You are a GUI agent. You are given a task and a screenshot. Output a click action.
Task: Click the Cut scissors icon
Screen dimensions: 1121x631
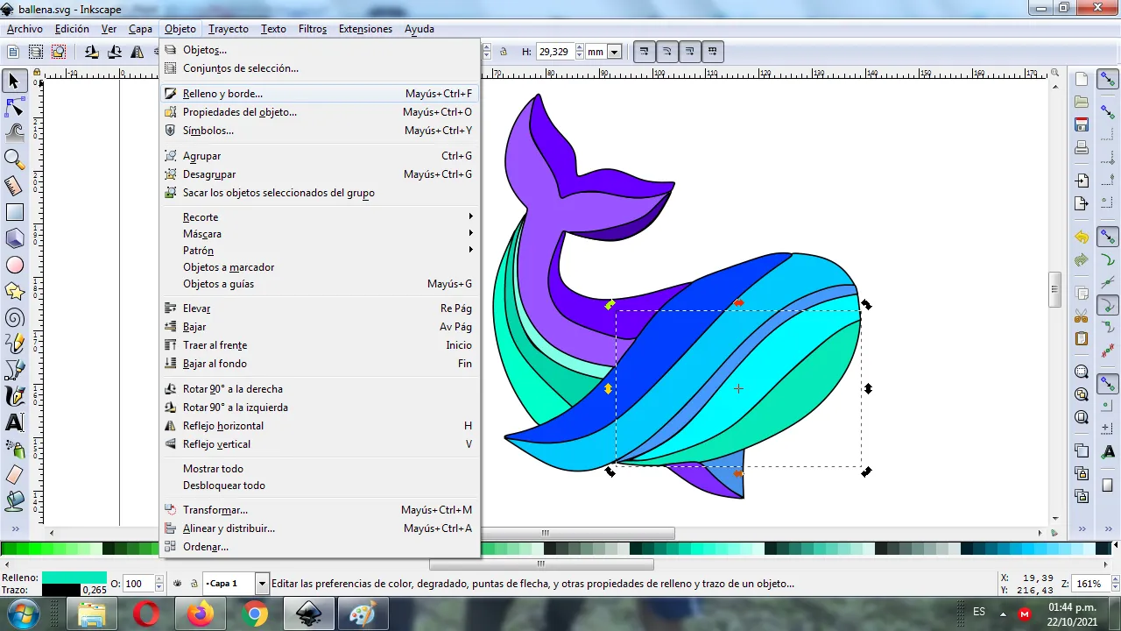pos(1082,315)
